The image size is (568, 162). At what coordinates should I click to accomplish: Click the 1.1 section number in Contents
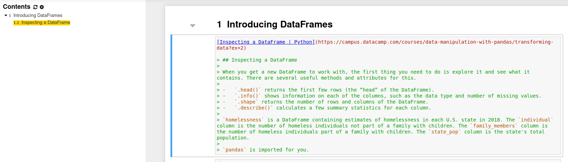pos(16,23)
